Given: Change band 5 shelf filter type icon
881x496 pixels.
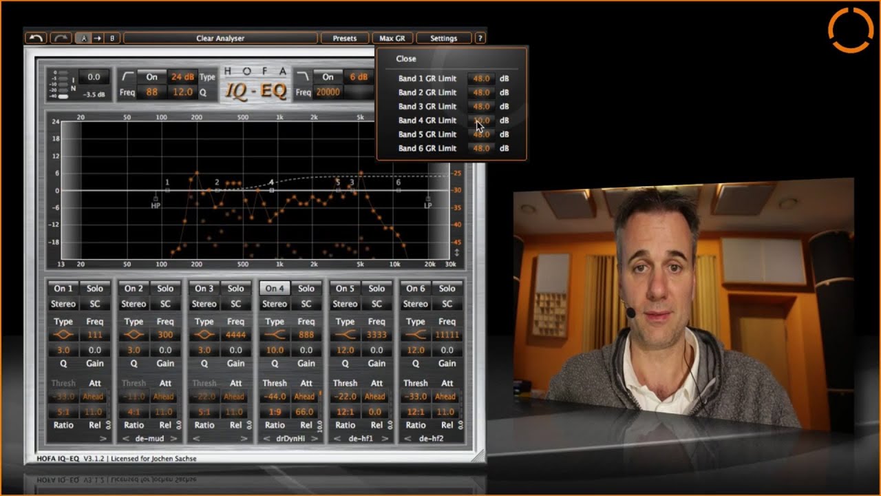Looking at the screenshot, I should pyautogui.click(x=345, y=335).
